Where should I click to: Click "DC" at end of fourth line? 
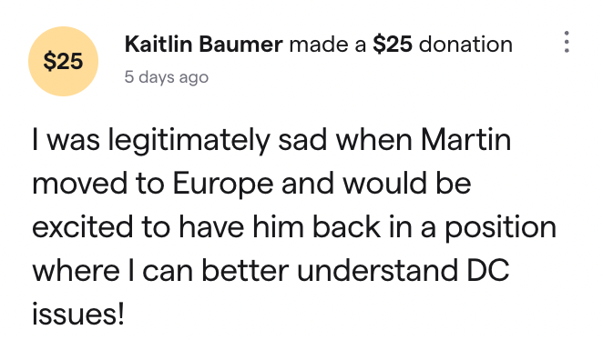coord(488,271)
